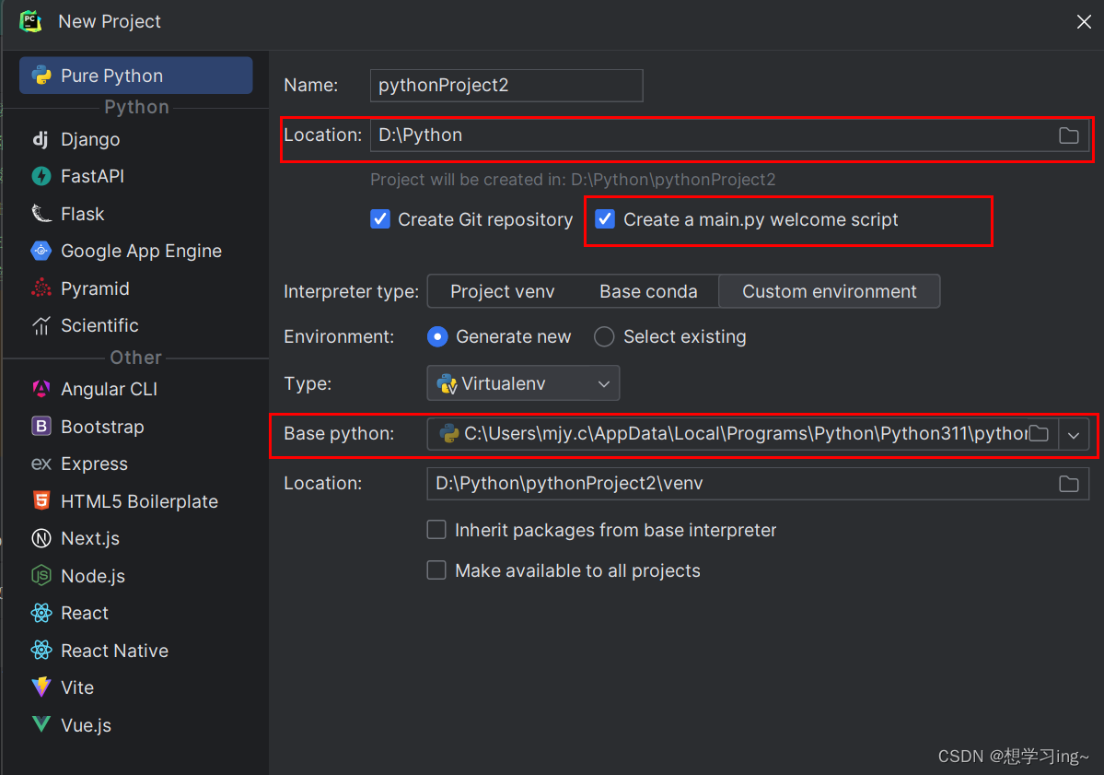The width and height of the screenshot is (1104, 775).
Task: Select Bootstrap label in project list
Action: 102,427
